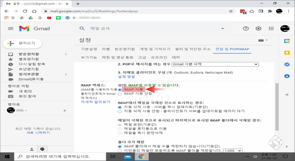The height and width of the screenshot is (161, 295).
Task: Click the 메일 검색 search field
Action: pyautogui.click(x=152, y=28)
